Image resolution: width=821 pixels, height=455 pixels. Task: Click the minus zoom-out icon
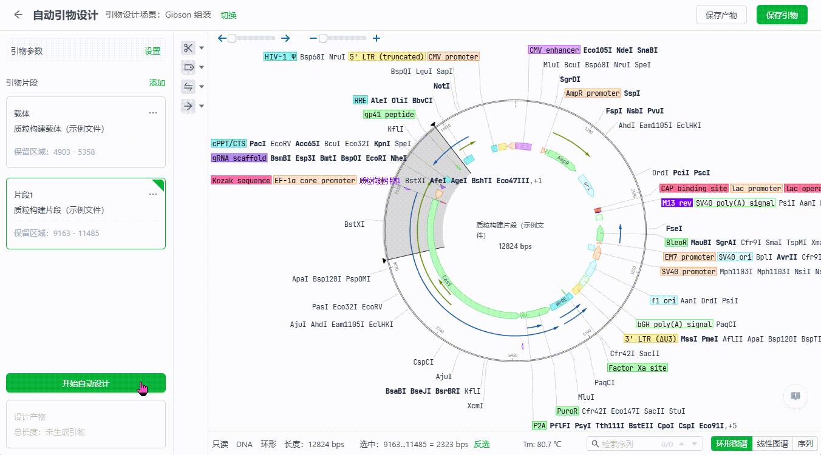313,38
